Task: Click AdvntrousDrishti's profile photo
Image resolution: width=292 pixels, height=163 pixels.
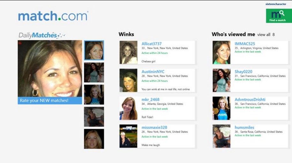Action: click(221, 108)
